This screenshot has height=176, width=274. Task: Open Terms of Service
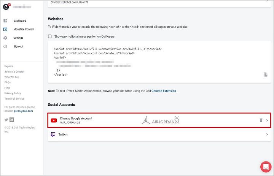coord(14,99)
